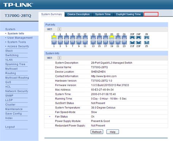This screenshot has width=173, height=141.
Task: Expand Spanning Tree menu
Action: pyautogui.click(x=15, y=64)
